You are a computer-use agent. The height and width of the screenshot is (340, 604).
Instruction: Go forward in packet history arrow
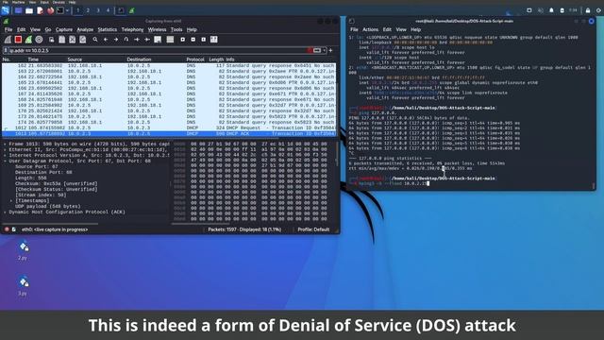pyautogui.click(x=116, y=40)
